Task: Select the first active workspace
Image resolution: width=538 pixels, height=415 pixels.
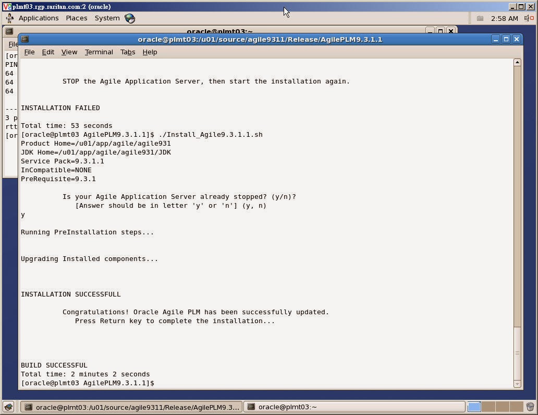Action: click(474, 407)
